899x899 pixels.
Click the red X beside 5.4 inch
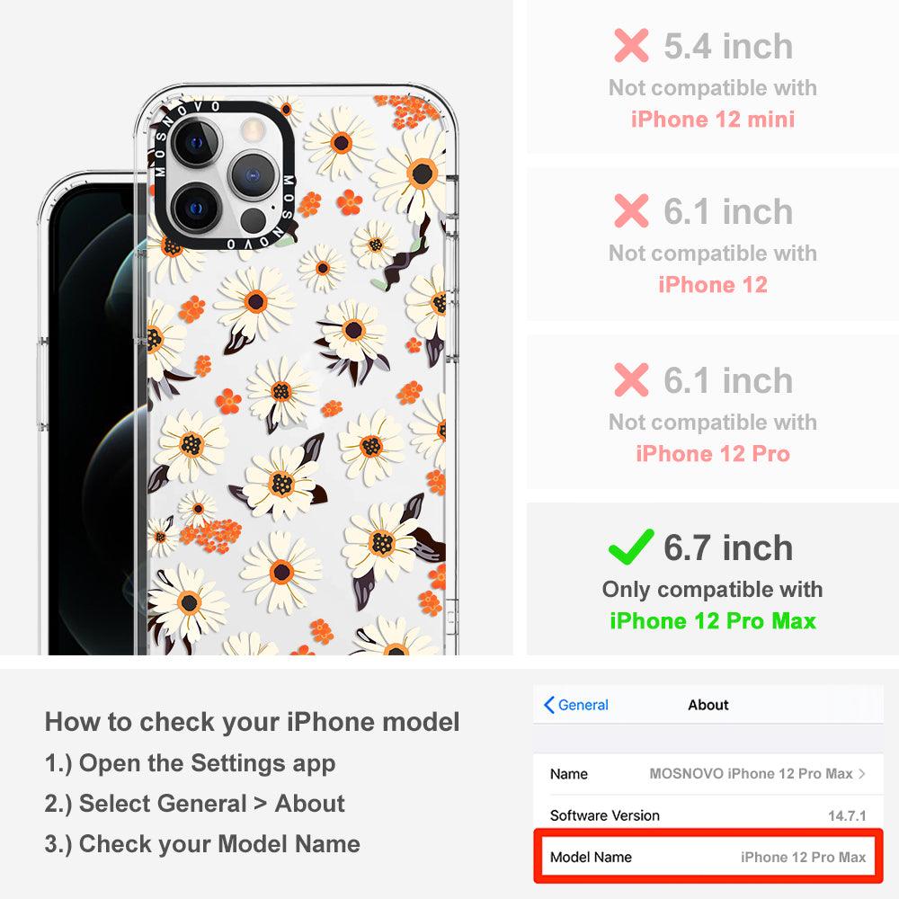coord(631,45)
